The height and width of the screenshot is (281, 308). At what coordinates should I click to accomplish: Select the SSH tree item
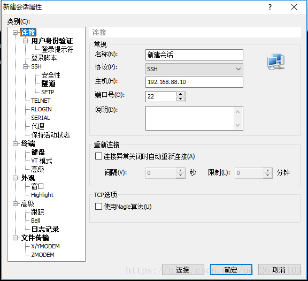[x=36, y=66]
